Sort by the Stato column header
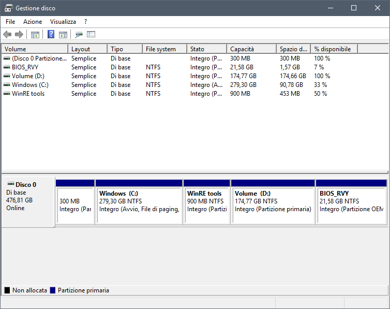Viewport: 390px width, 309px height. [207, 49]
